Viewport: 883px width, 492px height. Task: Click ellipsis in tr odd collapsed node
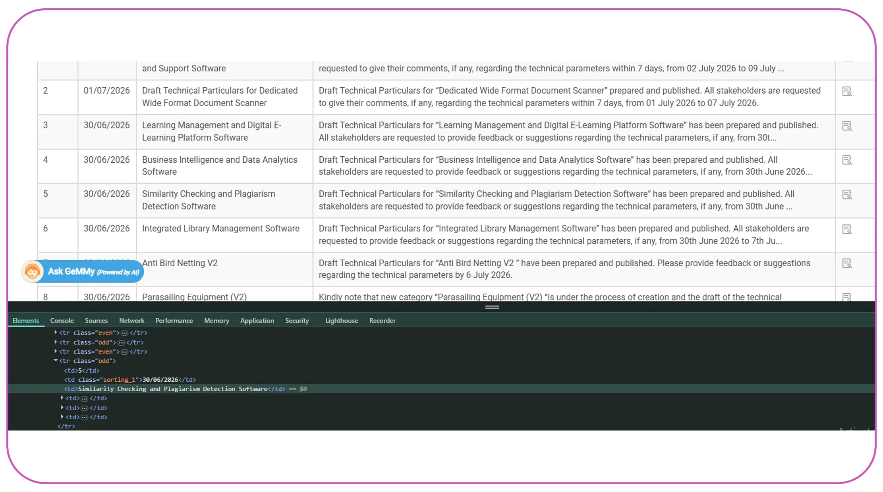121,342
